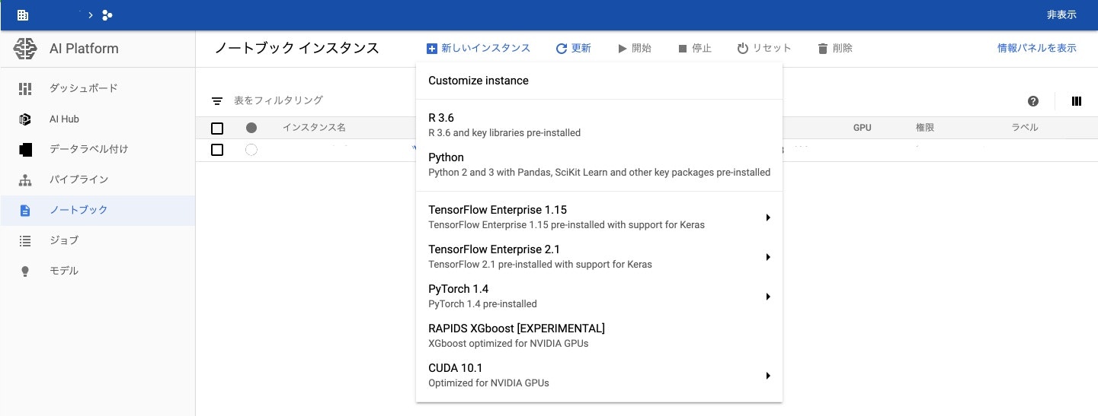The height and width of the screenshot is (416, 1098).
Task: Open column display options icon
Action: click(x=1077, y=101)
